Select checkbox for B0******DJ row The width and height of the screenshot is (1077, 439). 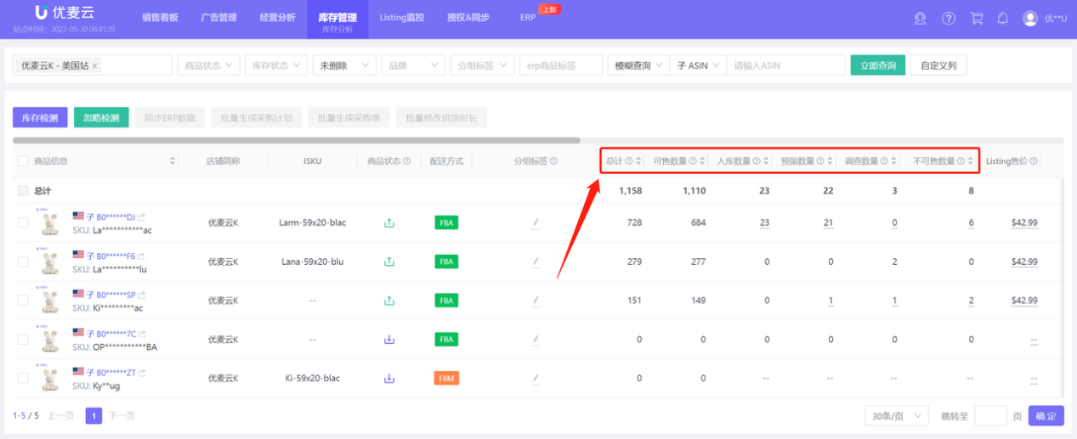[23, 223]
